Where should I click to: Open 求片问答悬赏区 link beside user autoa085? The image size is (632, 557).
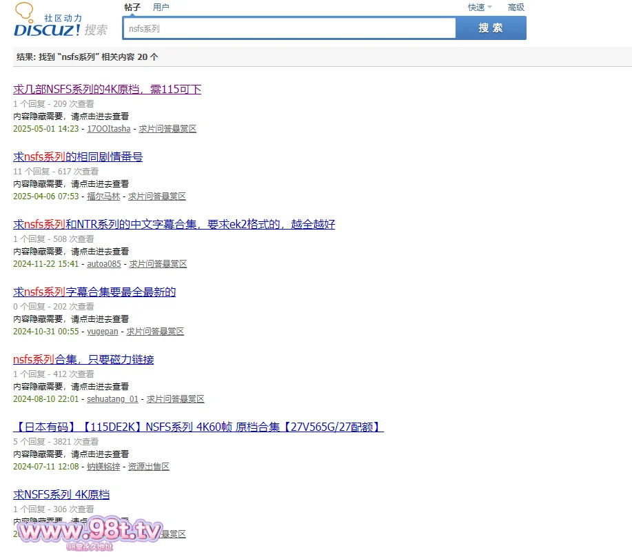coord(158,264)
